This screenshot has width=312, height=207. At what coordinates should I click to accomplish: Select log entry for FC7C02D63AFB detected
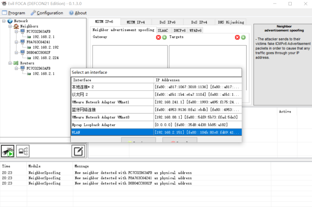(x=135, y=173)
